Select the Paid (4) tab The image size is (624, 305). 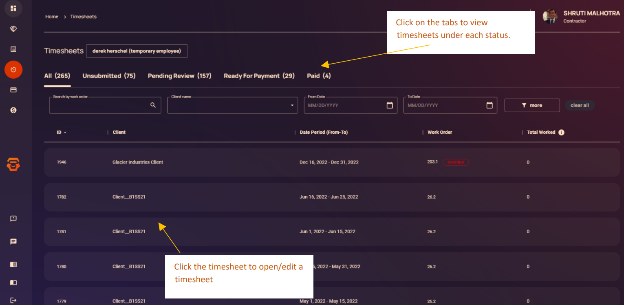319,76
